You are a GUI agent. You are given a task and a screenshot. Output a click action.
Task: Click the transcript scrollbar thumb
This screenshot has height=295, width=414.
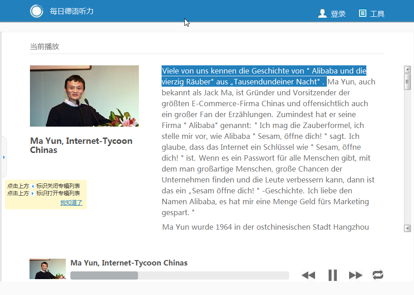(407, 82)
